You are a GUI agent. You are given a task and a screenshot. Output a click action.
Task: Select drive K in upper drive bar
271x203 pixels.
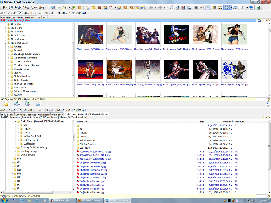click(x=46, y=13)
